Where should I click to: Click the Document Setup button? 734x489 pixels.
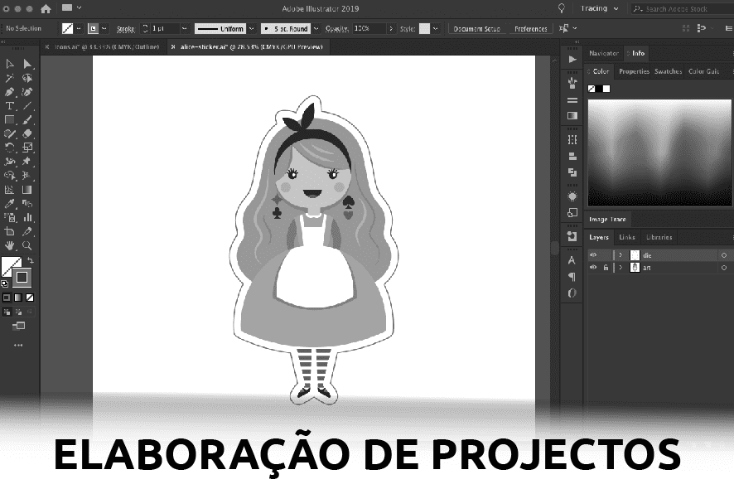[x=475, y=28]
